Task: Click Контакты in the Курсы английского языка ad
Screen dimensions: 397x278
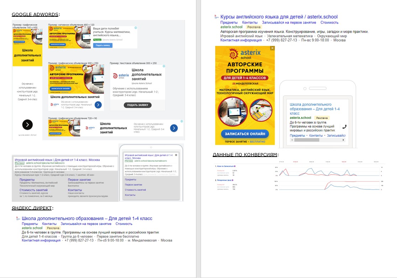Action: click(250, 22)
